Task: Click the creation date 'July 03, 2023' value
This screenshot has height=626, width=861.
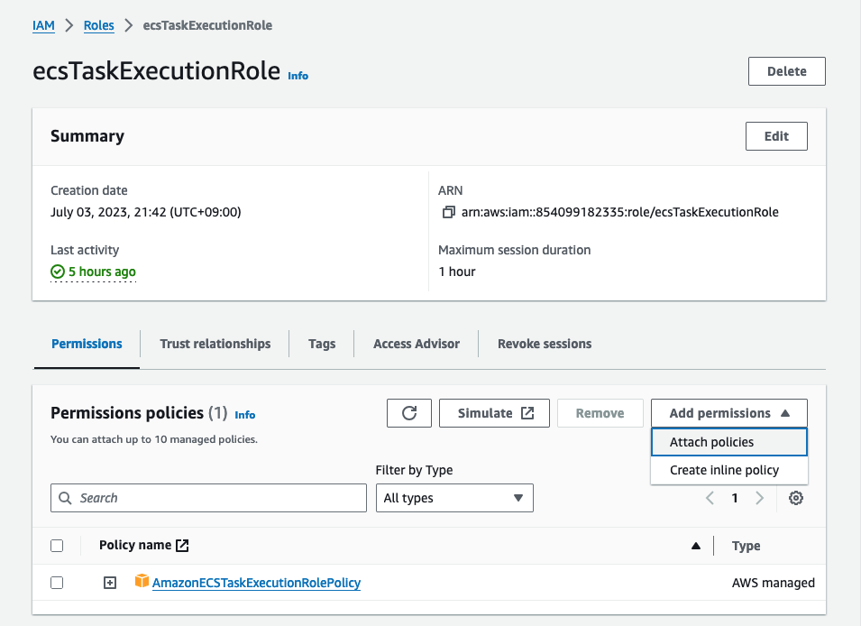Action: [x=145, y=212]
